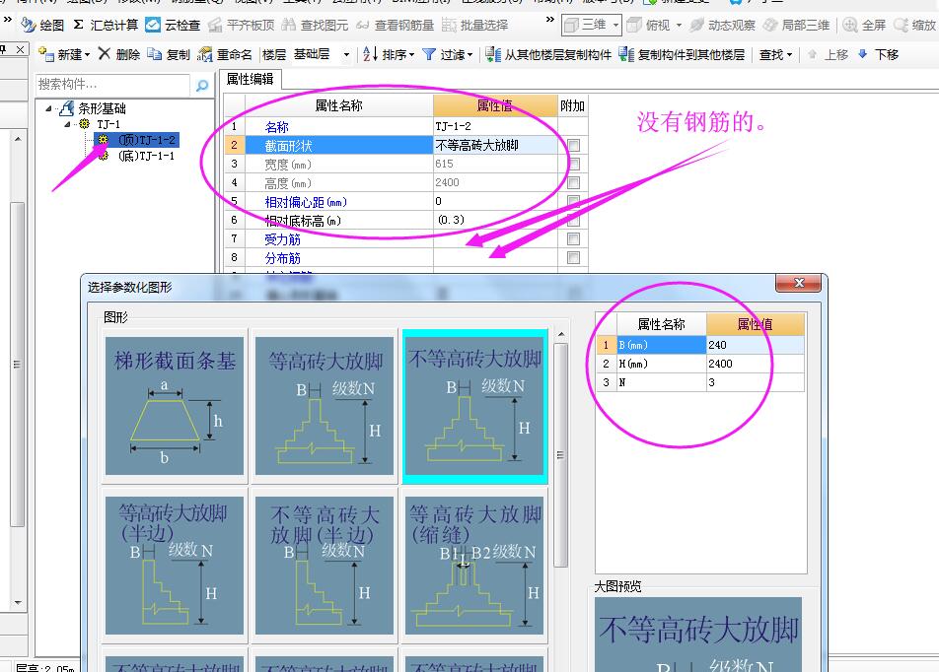939x672 pixels.
Task: Click the 名称 property name
Action: (276, 127)
